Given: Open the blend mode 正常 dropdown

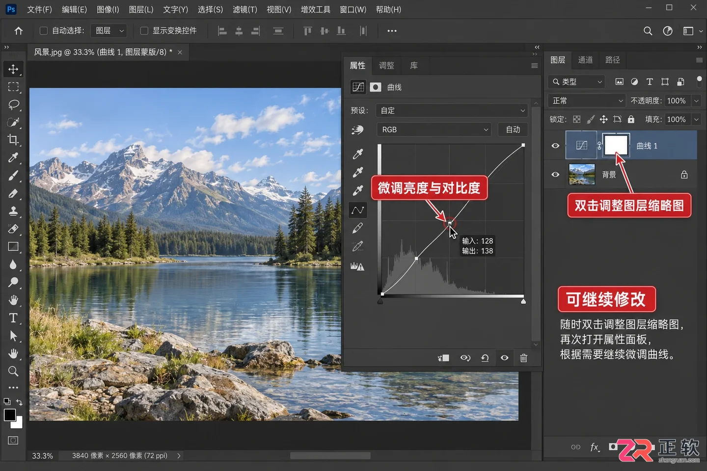Looking at the screenshot, I should coord(587,101).
